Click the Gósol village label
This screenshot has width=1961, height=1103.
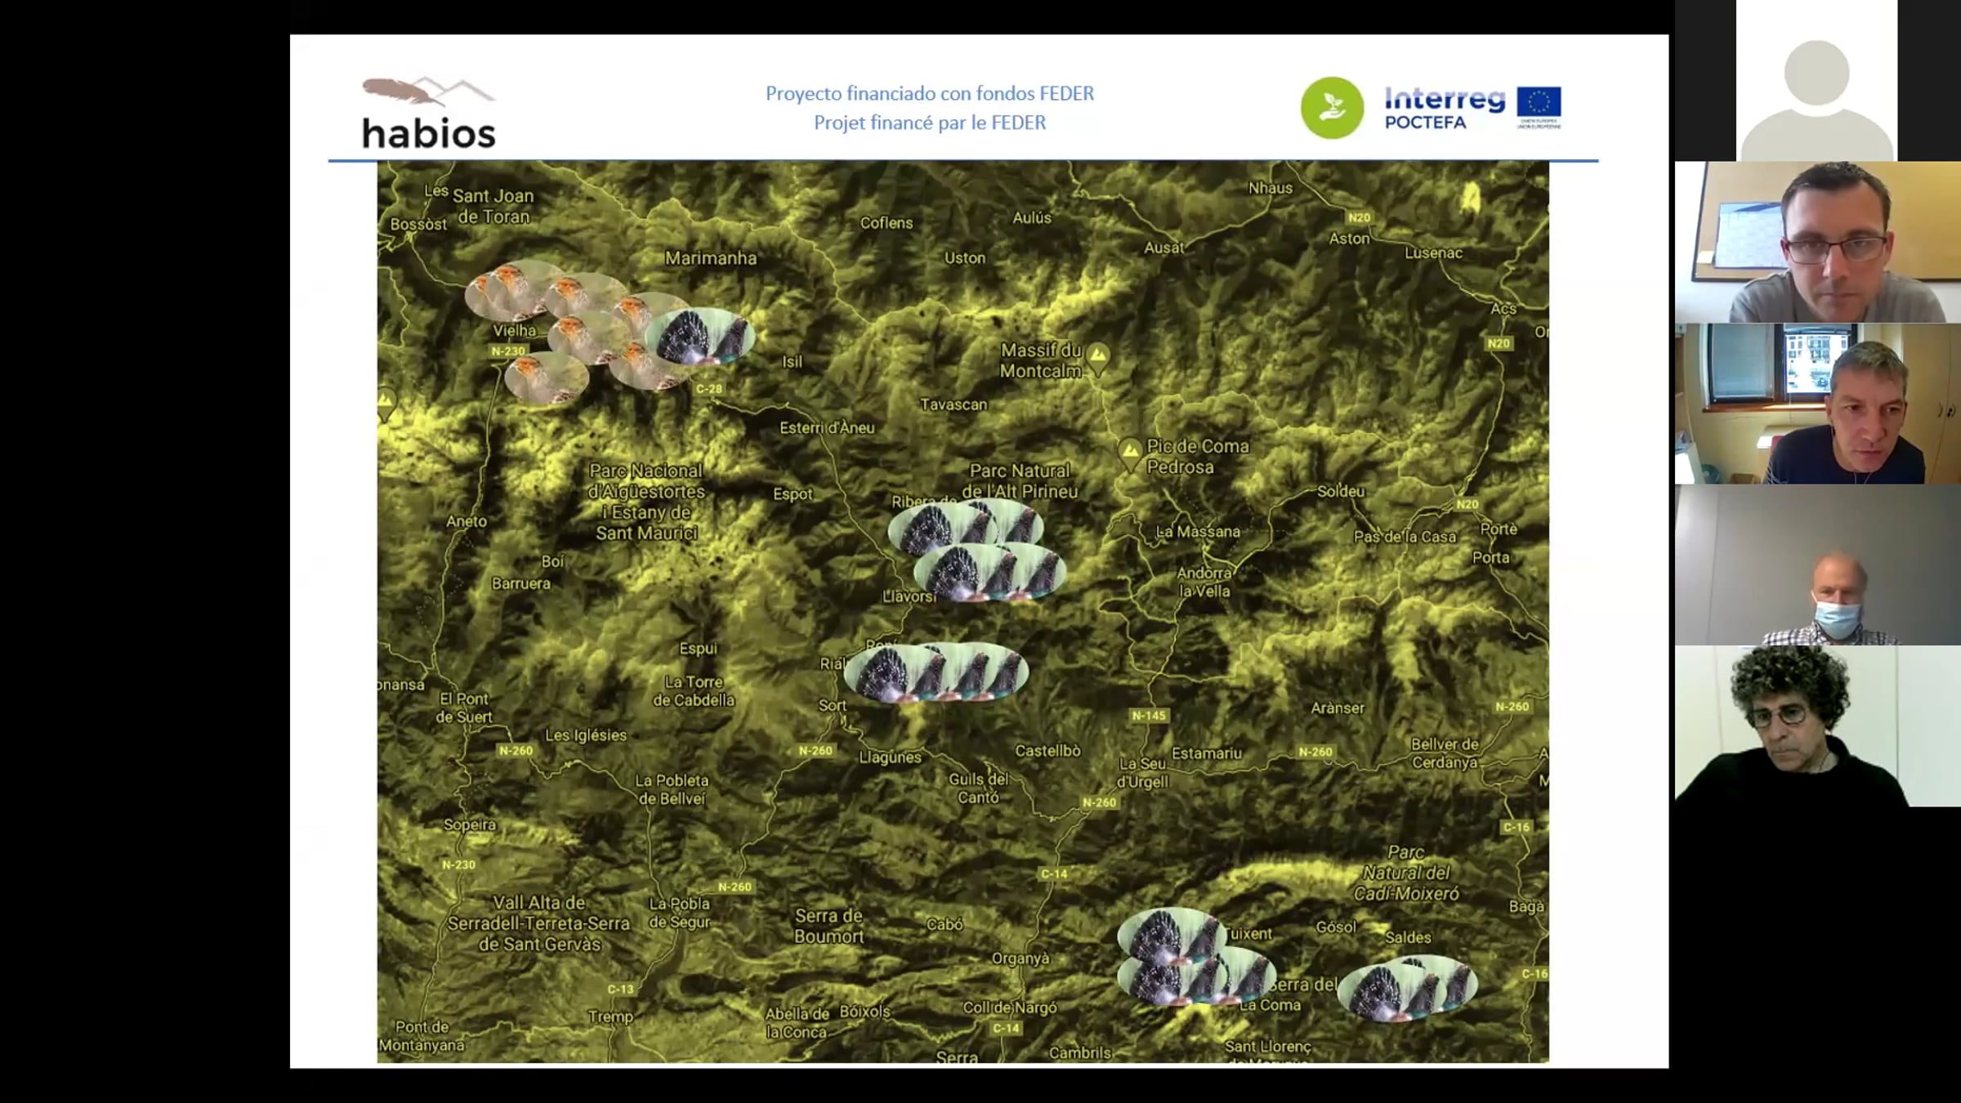[1336, 927]
